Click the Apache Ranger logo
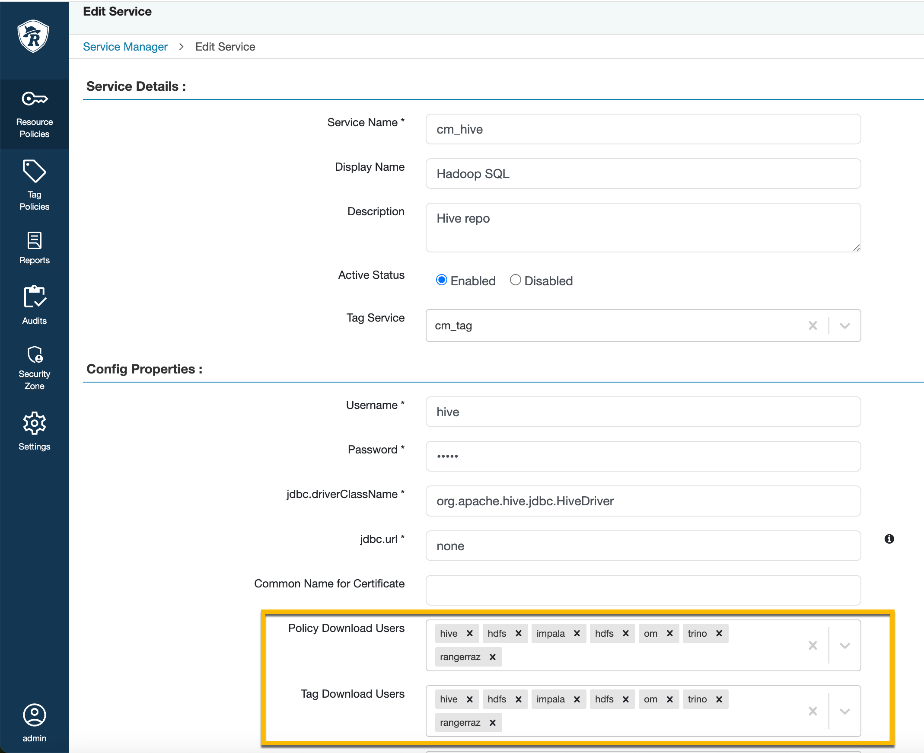This screenshot has height=753, width=924. [x=33, y=35]
